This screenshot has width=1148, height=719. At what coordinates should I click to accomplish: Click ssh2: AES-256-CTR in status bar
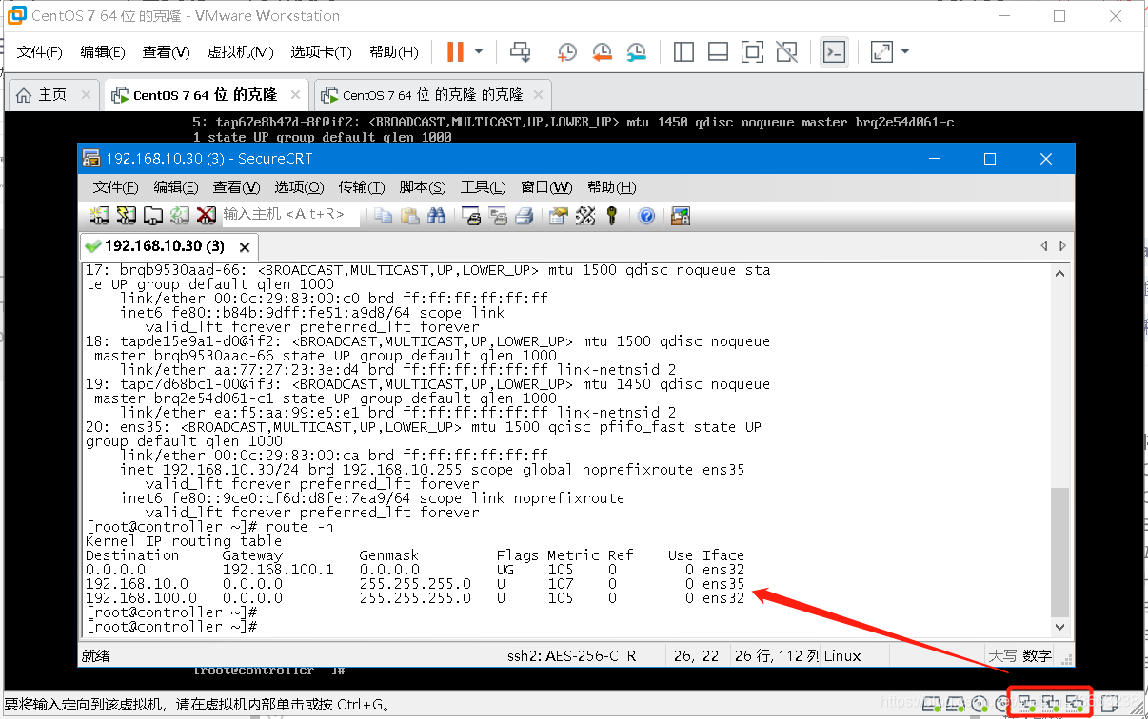click(573, 655)
